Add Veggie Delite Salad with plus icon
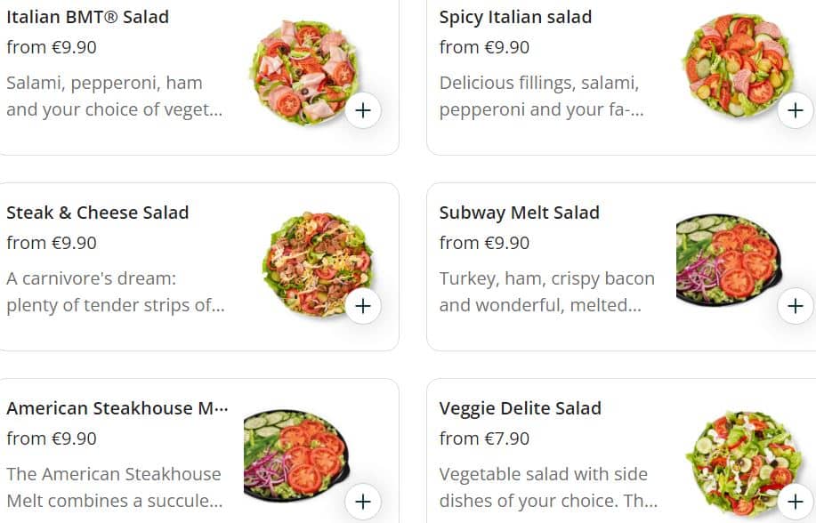Viewport: 816px width, 523px height. coord(795,502)
